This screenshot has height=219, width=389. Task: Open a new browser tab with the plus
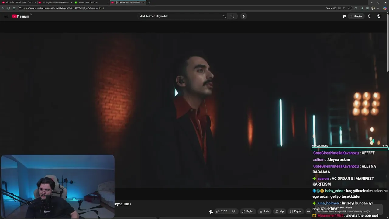point(149,2)
